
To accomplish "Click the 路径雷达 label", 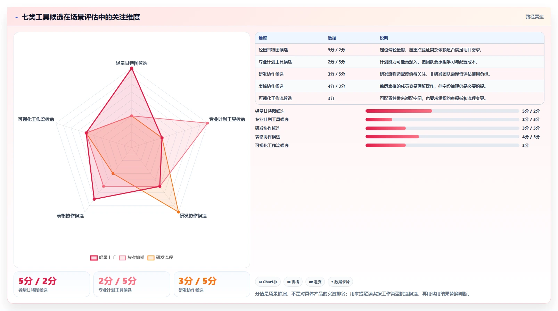I will point(534,17).
